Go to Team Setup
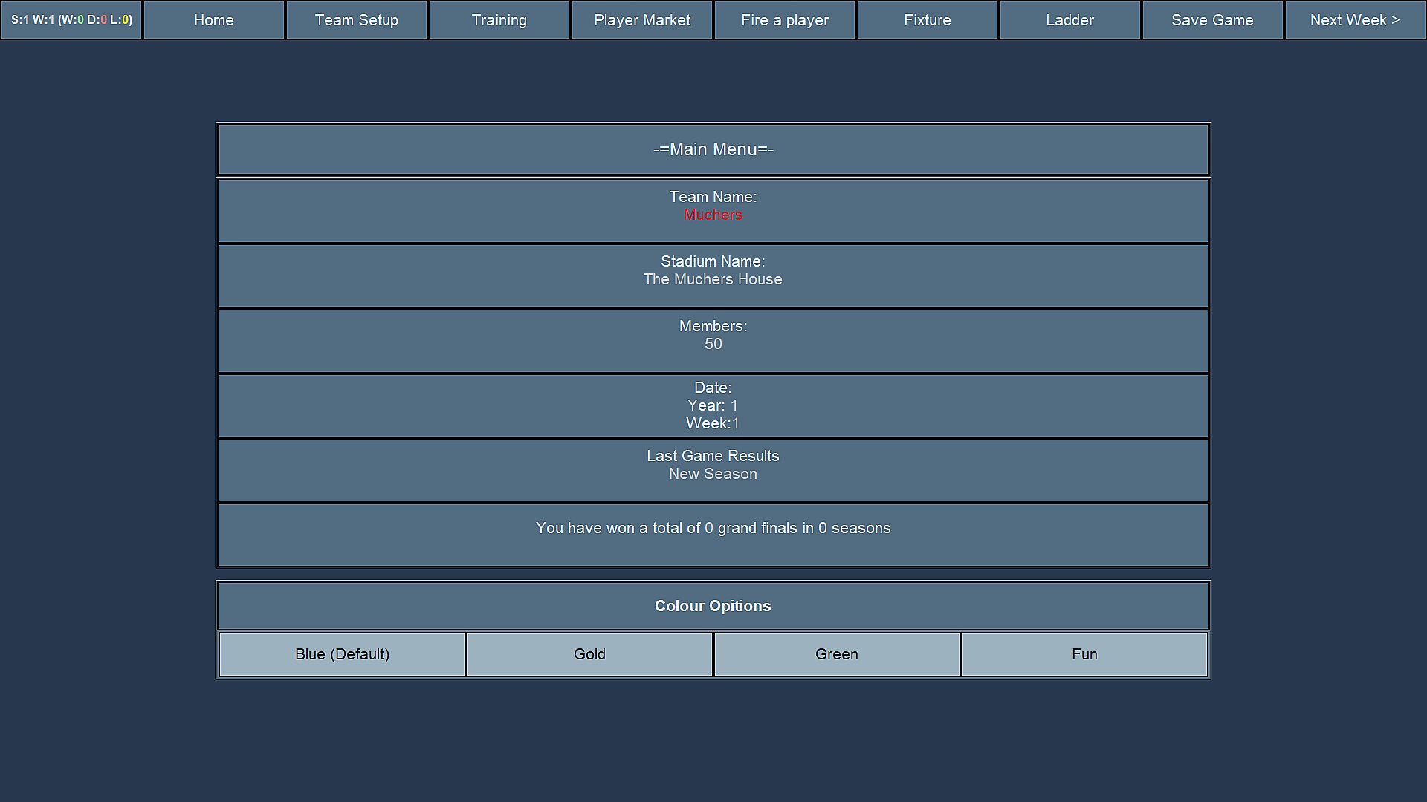The image size is (1427, 802). tap(356, 20)
